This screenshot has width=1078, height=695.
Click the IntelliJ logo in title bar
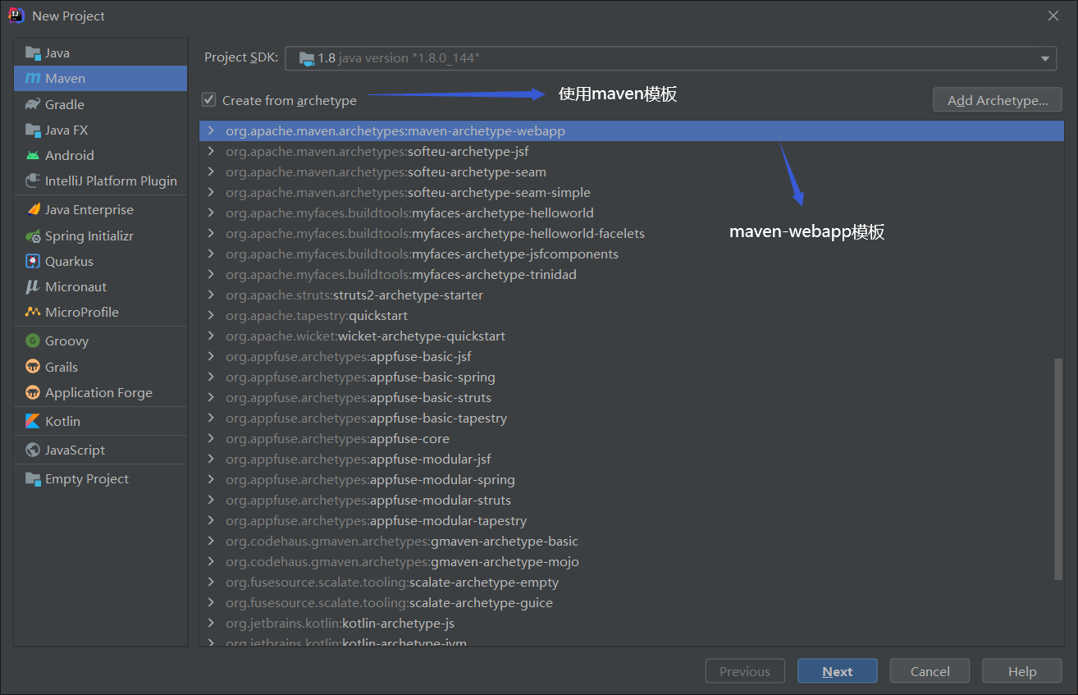pyautogui.click(x=16, y=16)
